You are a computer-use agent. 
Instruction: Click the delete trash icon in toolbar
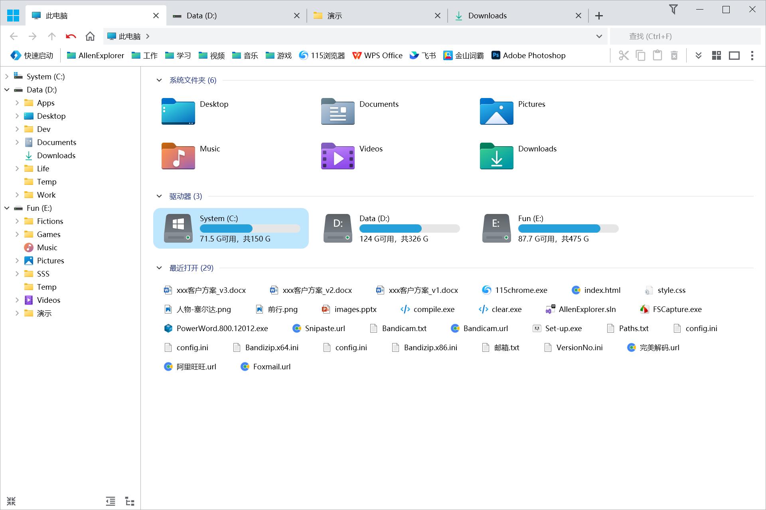(x=674, y=55)
